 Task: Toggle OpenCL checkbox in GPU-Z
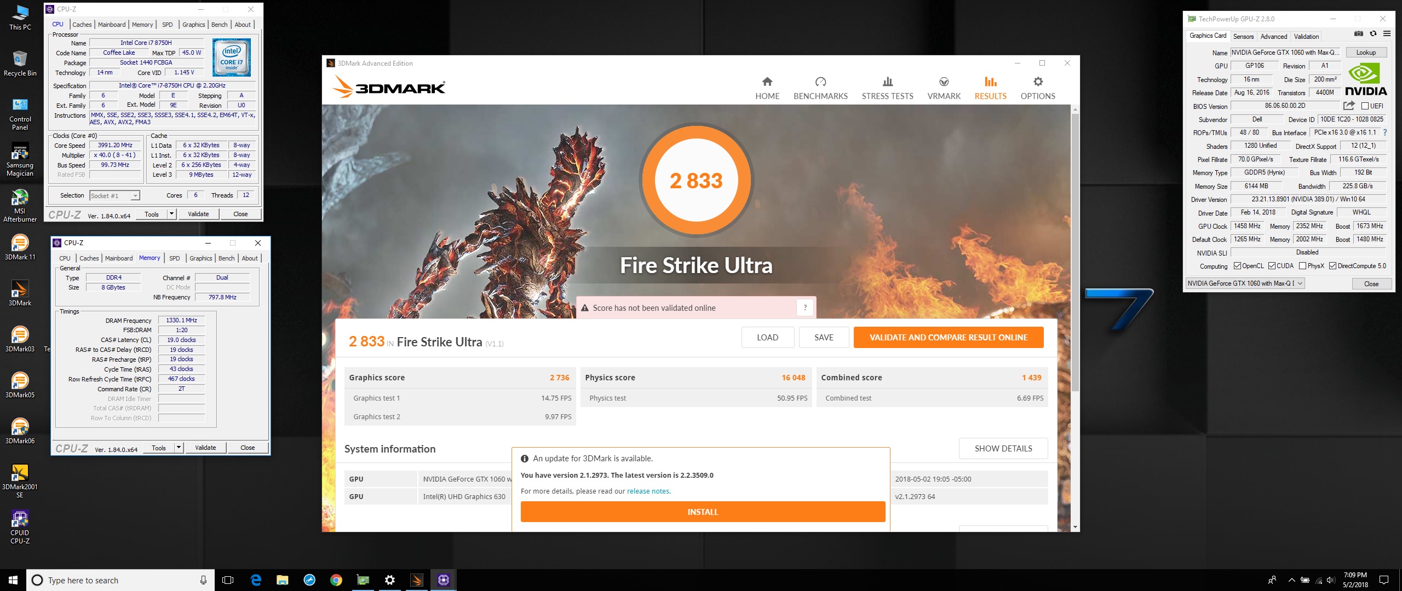click(x=1237, y=266)
